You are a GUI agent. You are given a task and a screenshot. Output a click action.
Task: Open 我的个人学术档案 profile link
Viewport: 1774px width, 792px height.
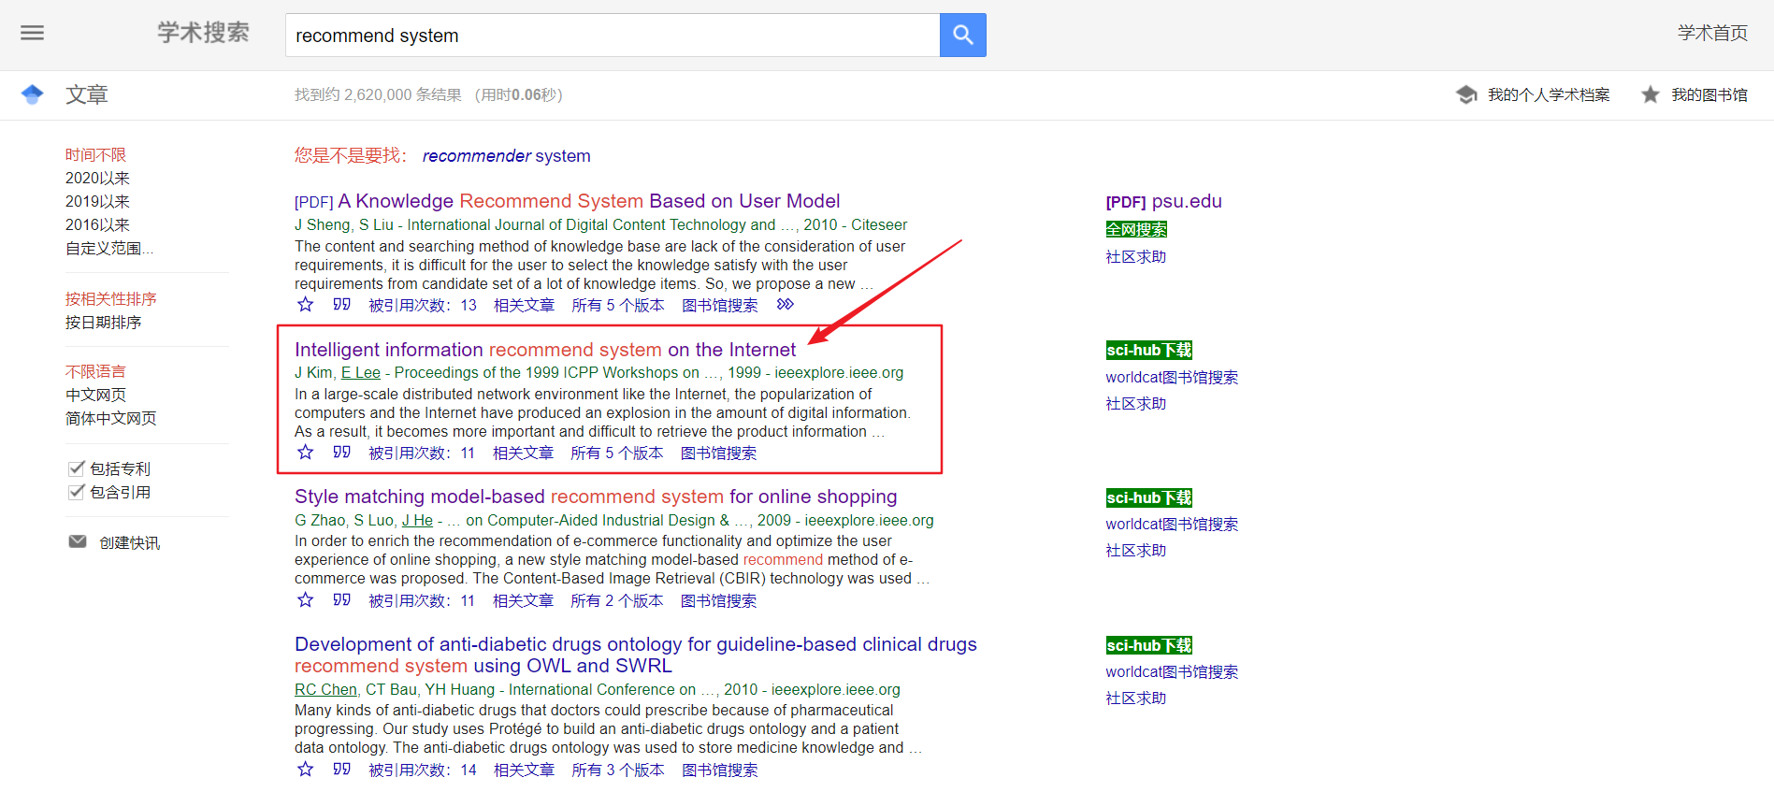coord(1548,95)
